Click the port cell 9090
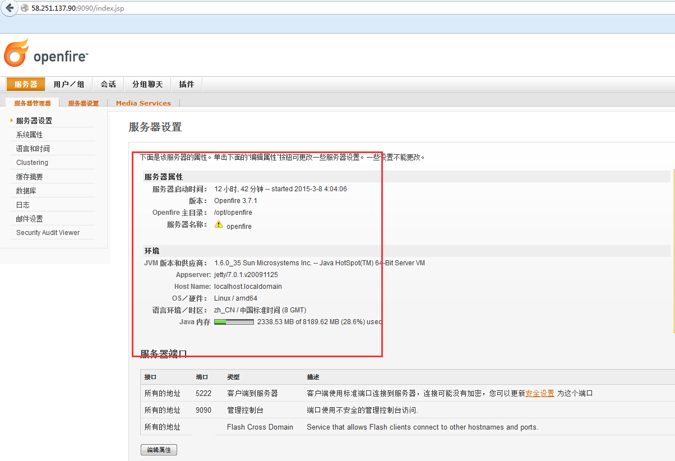The height and width of the screenshot is (461, 675). 204,410
